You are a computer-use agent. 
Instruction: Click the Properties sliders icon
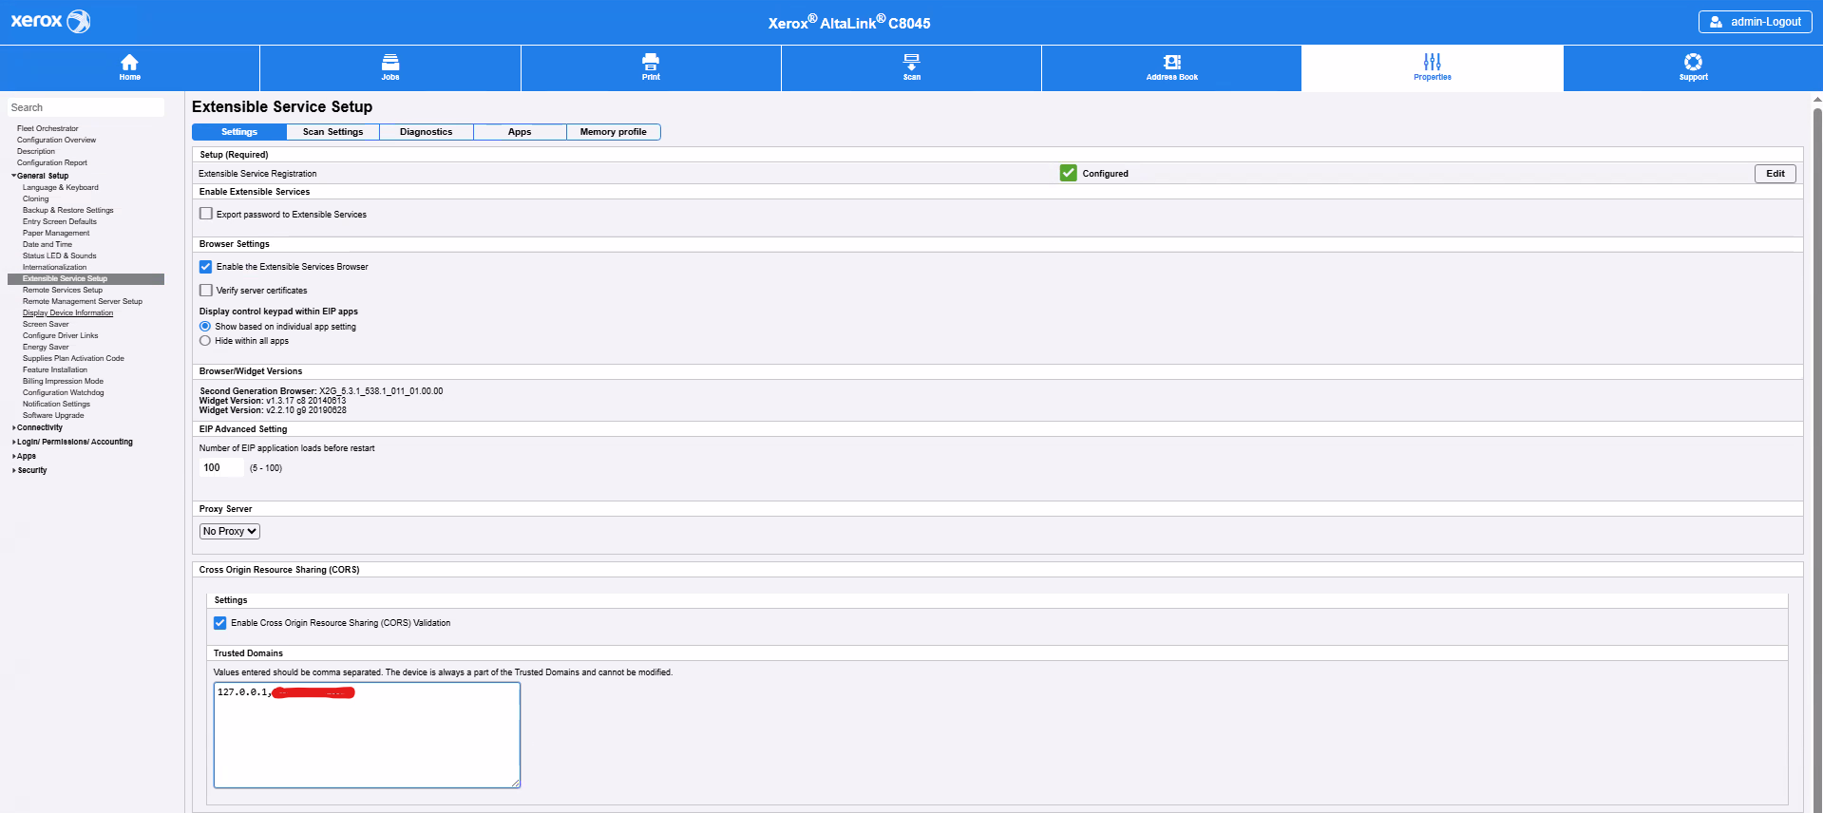point(1432,63)
